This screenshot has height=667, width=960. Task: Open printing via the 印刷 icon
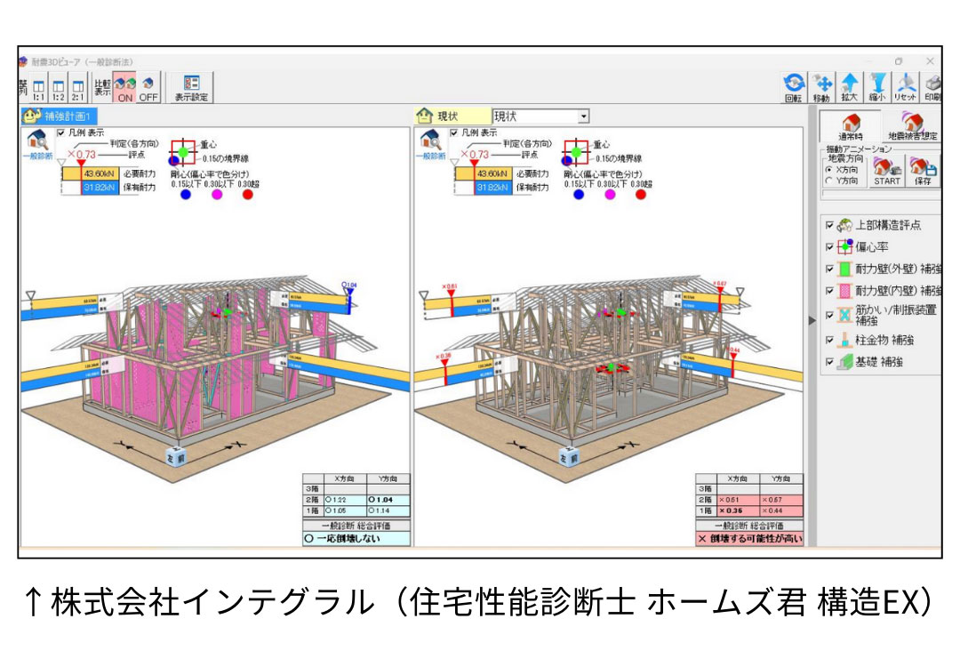pyautogui.click(x=933, y=83)
